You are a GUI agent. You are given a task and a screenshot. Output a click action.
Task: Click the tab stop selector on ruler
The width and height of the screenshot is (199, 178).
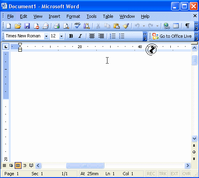coord(6,47)
